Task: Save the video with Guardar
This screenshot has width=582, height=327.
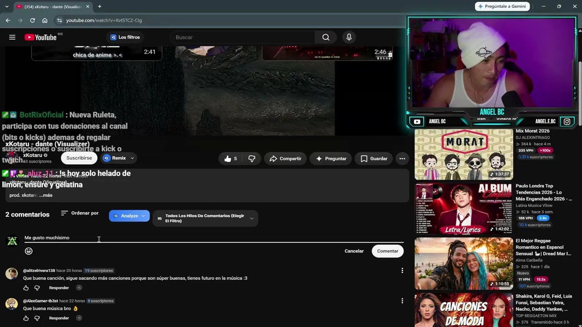Action: click(x=374, y=159)
